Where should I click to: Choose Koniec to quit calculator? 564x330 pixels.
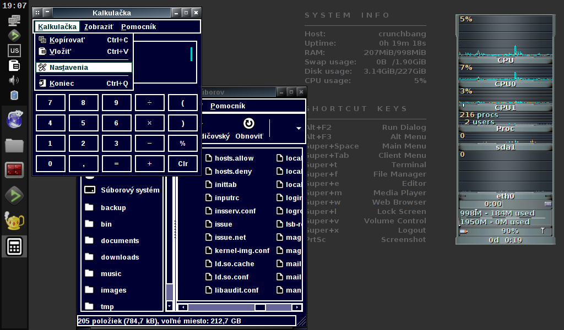point(84,83)
